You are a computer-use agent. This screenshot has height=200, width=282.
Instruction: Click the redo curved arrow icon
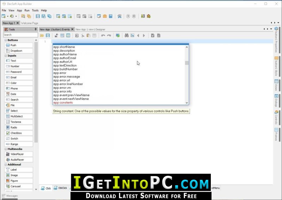(x=109, y=36)
